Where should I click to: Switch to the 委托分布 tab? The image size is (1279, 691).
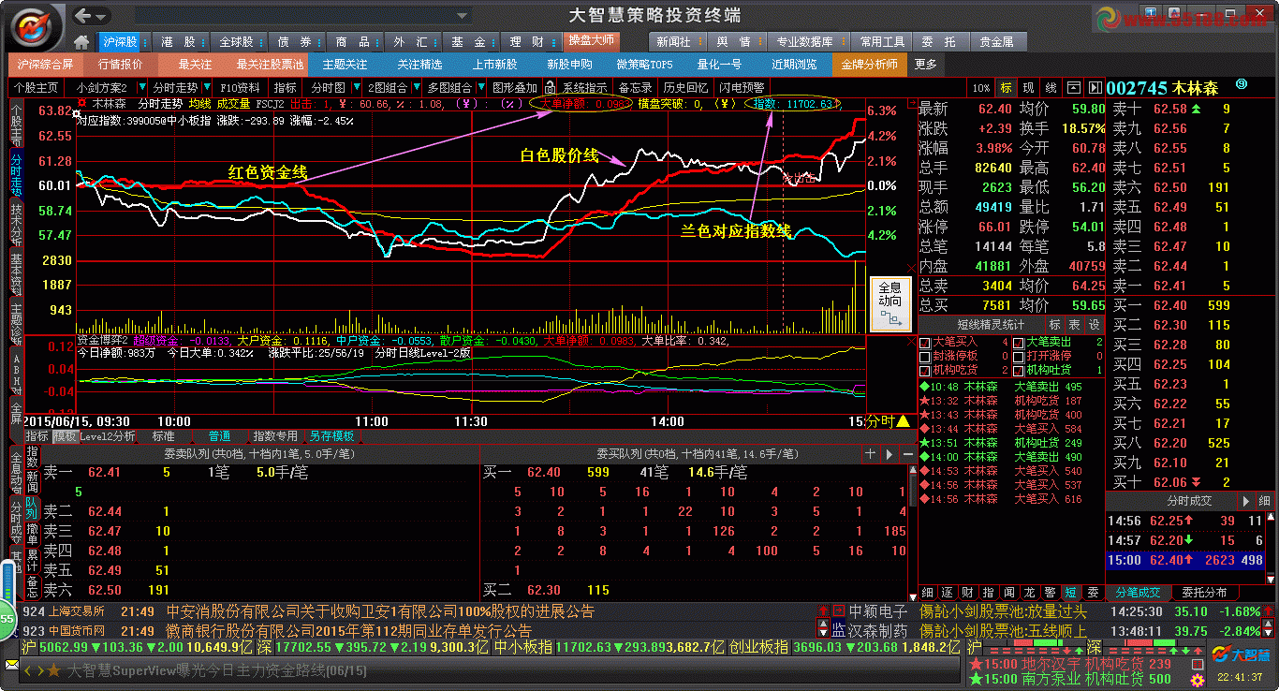tap(1204, 593)
